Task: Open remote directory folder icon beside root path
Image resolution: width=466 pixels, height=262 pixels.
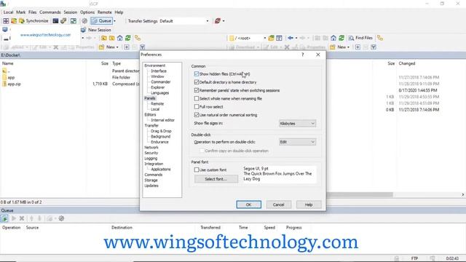Action: click(x=271, y=38)
